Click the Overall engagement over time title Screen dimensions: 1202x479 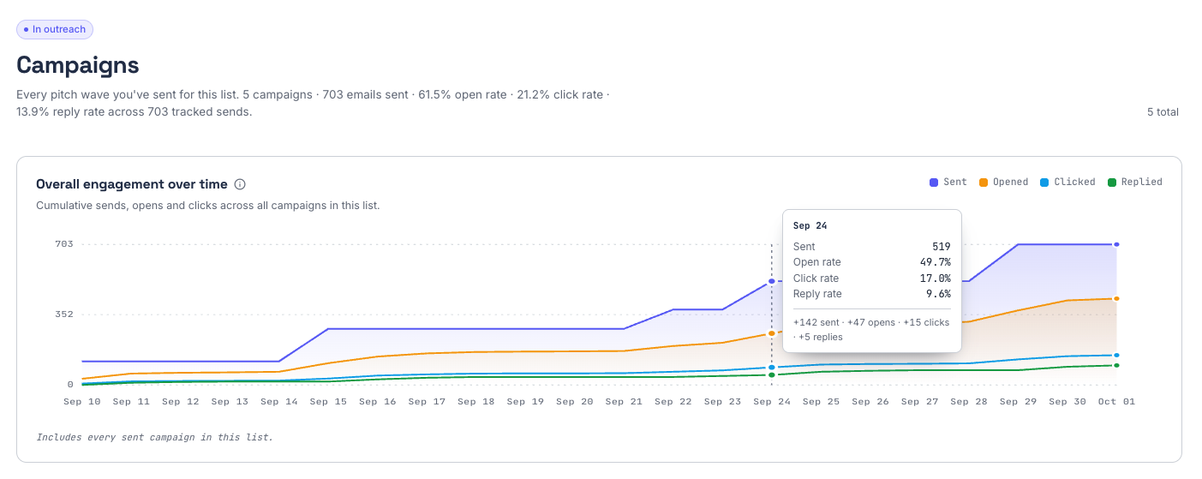pos(132,184)
